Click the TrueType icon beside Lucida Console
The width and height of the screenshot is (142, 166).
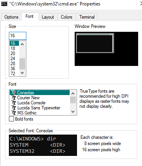(x=14, y=103)
